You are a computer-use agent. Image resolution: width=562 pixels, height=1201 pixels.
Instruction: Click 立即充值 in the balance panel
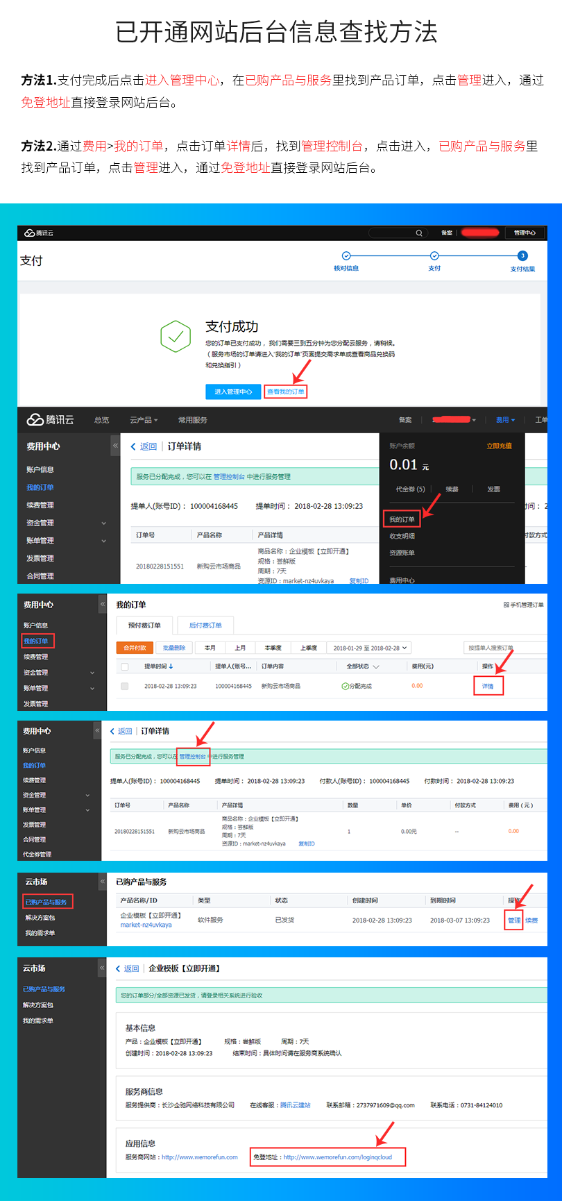pos(499,446)
